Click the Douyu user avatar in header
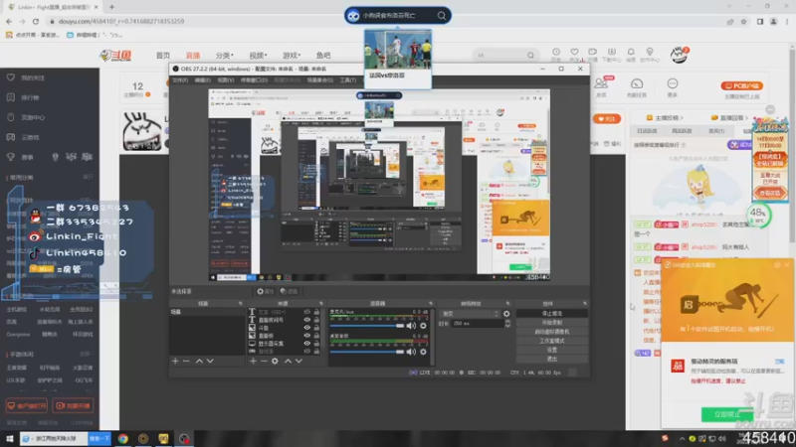The width and height of the screenshot is (796, 447). (679, 55)
